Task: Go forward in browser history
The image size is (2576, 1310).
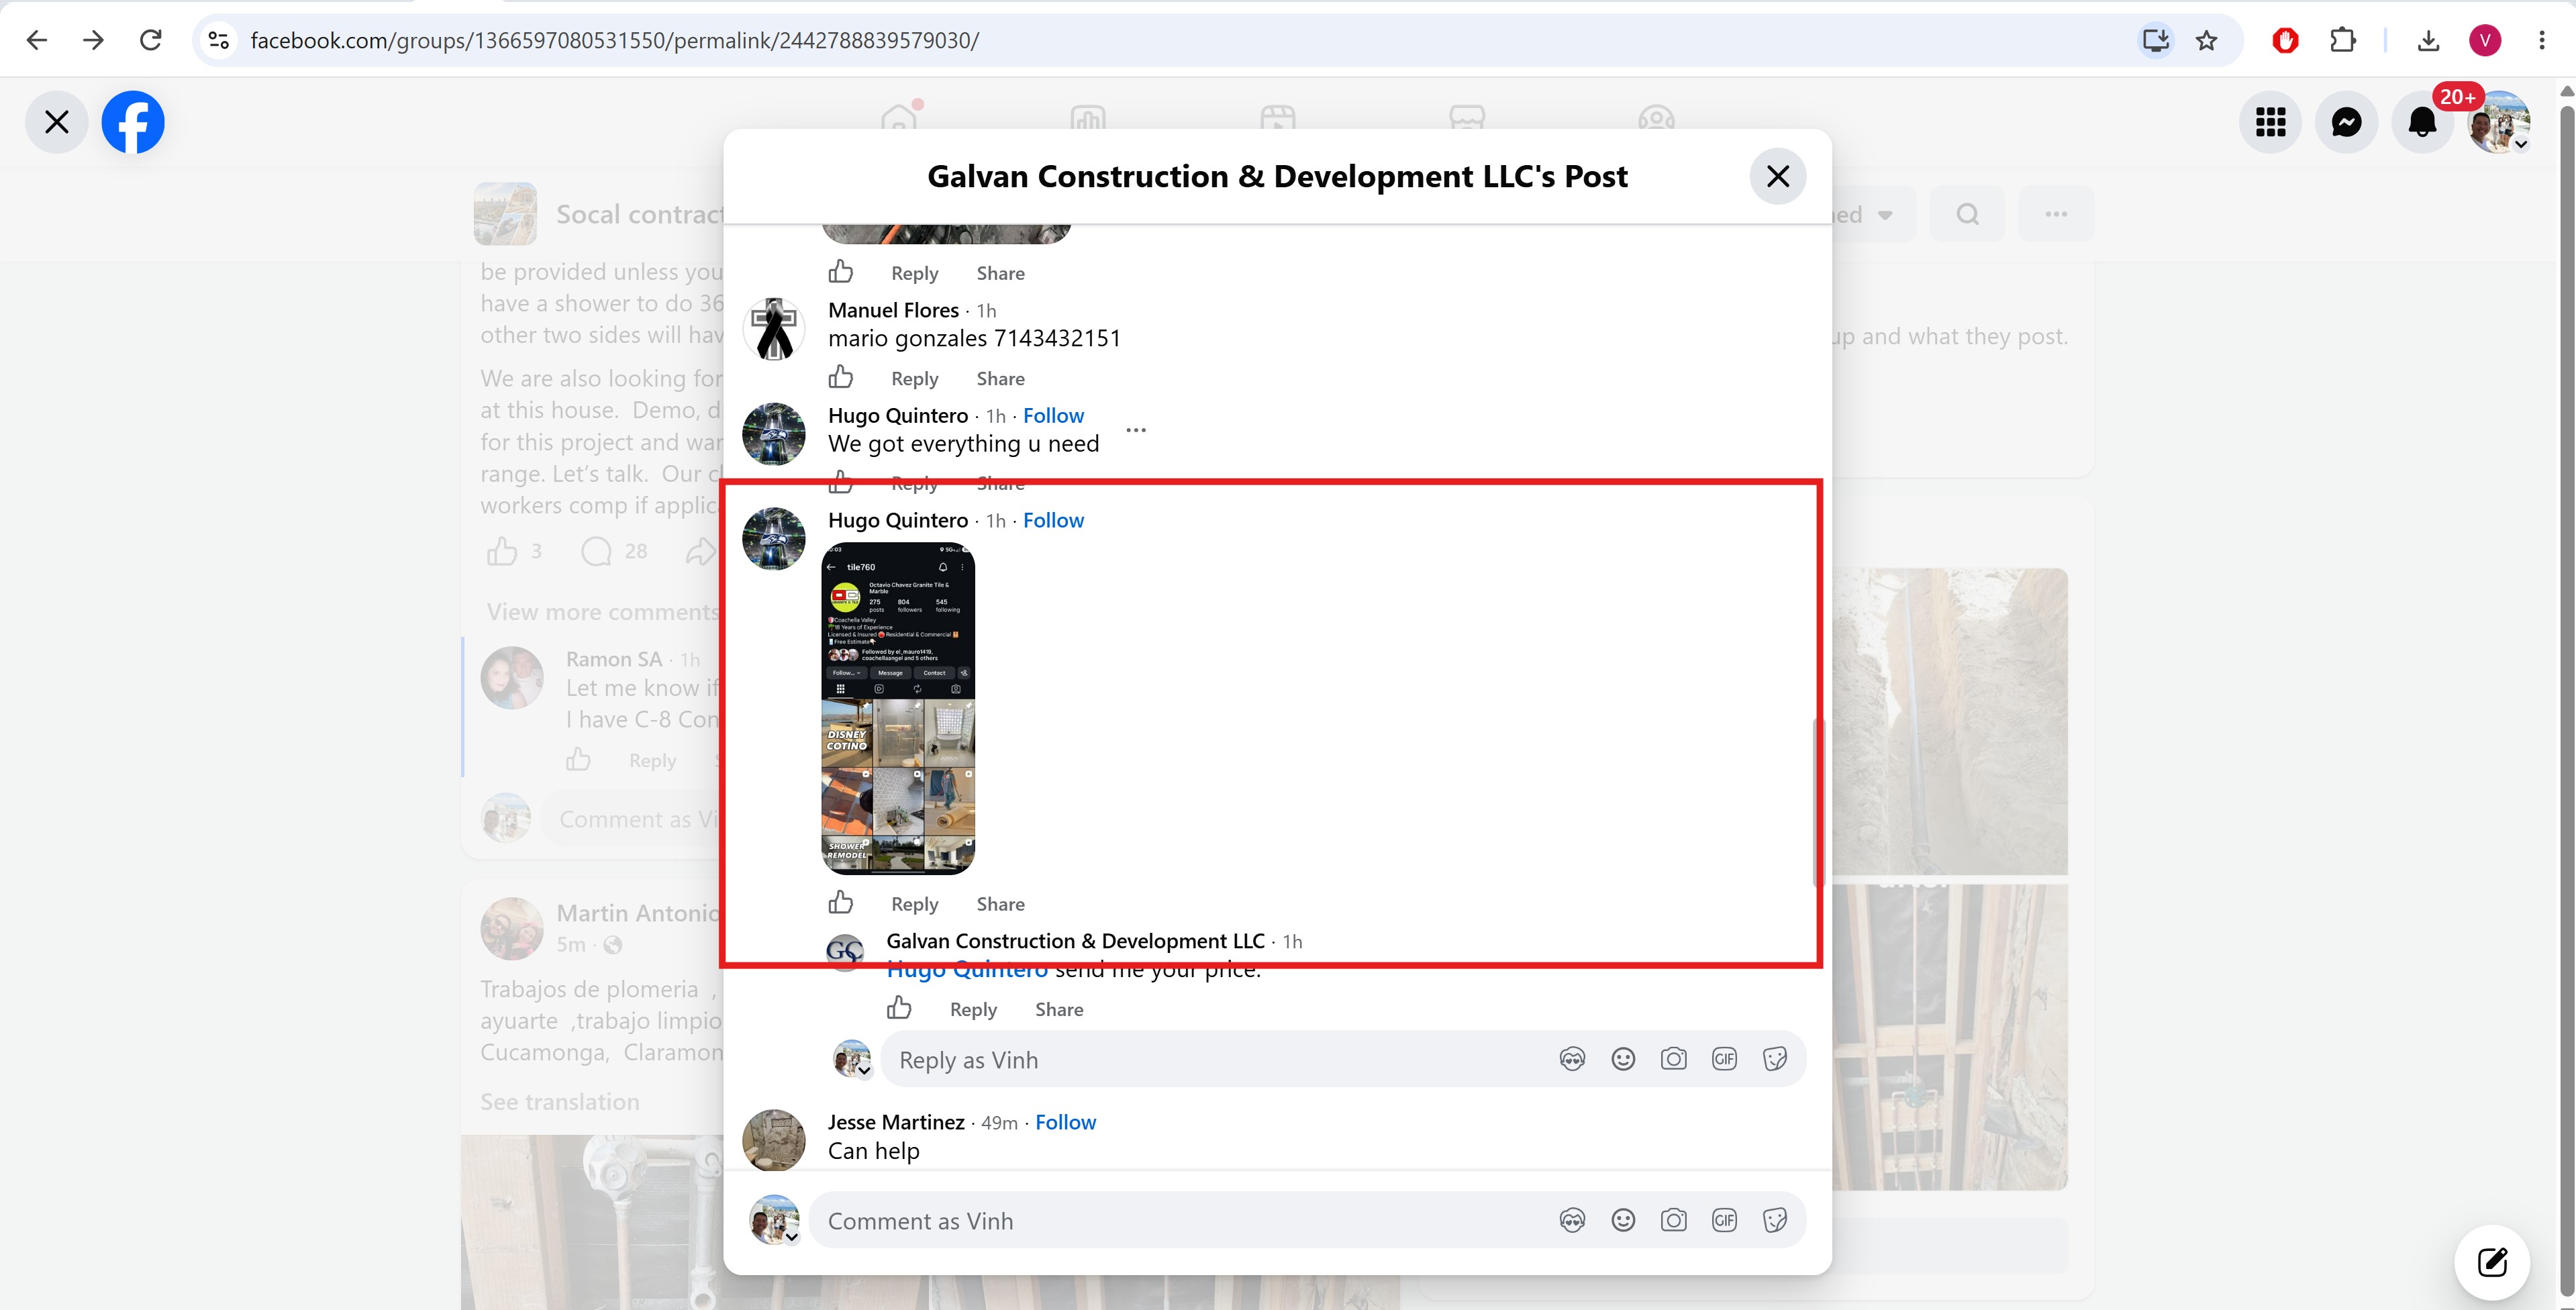Action: tap(94, 40)
